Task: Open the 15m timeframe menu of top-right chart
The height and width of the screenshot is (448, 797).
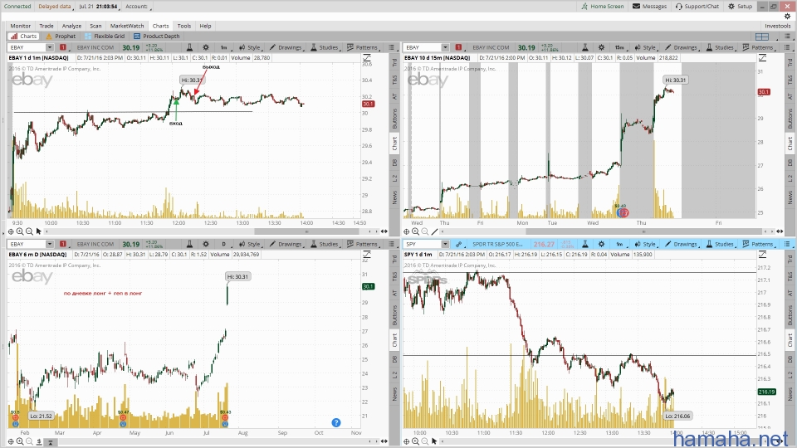Action: coord(619,47)
